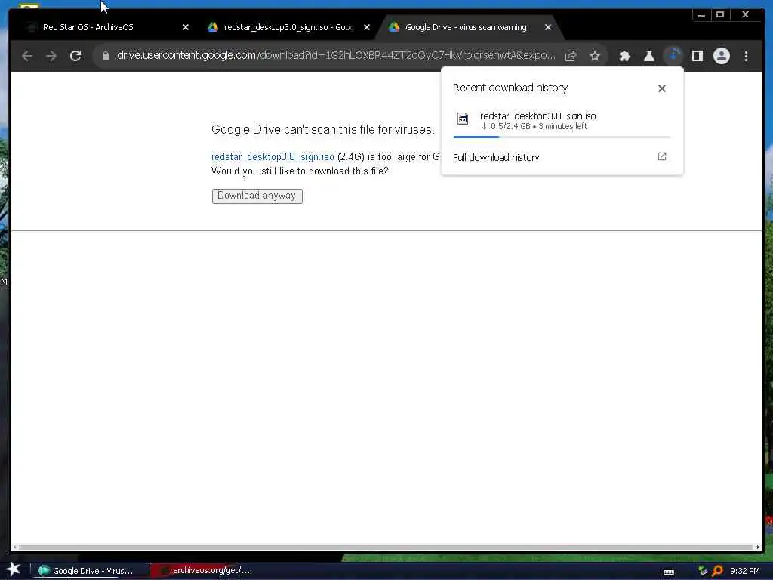Open redstar_desktop3.0_sign.iso file link
The image size is (773, 580).
point(273,156)
